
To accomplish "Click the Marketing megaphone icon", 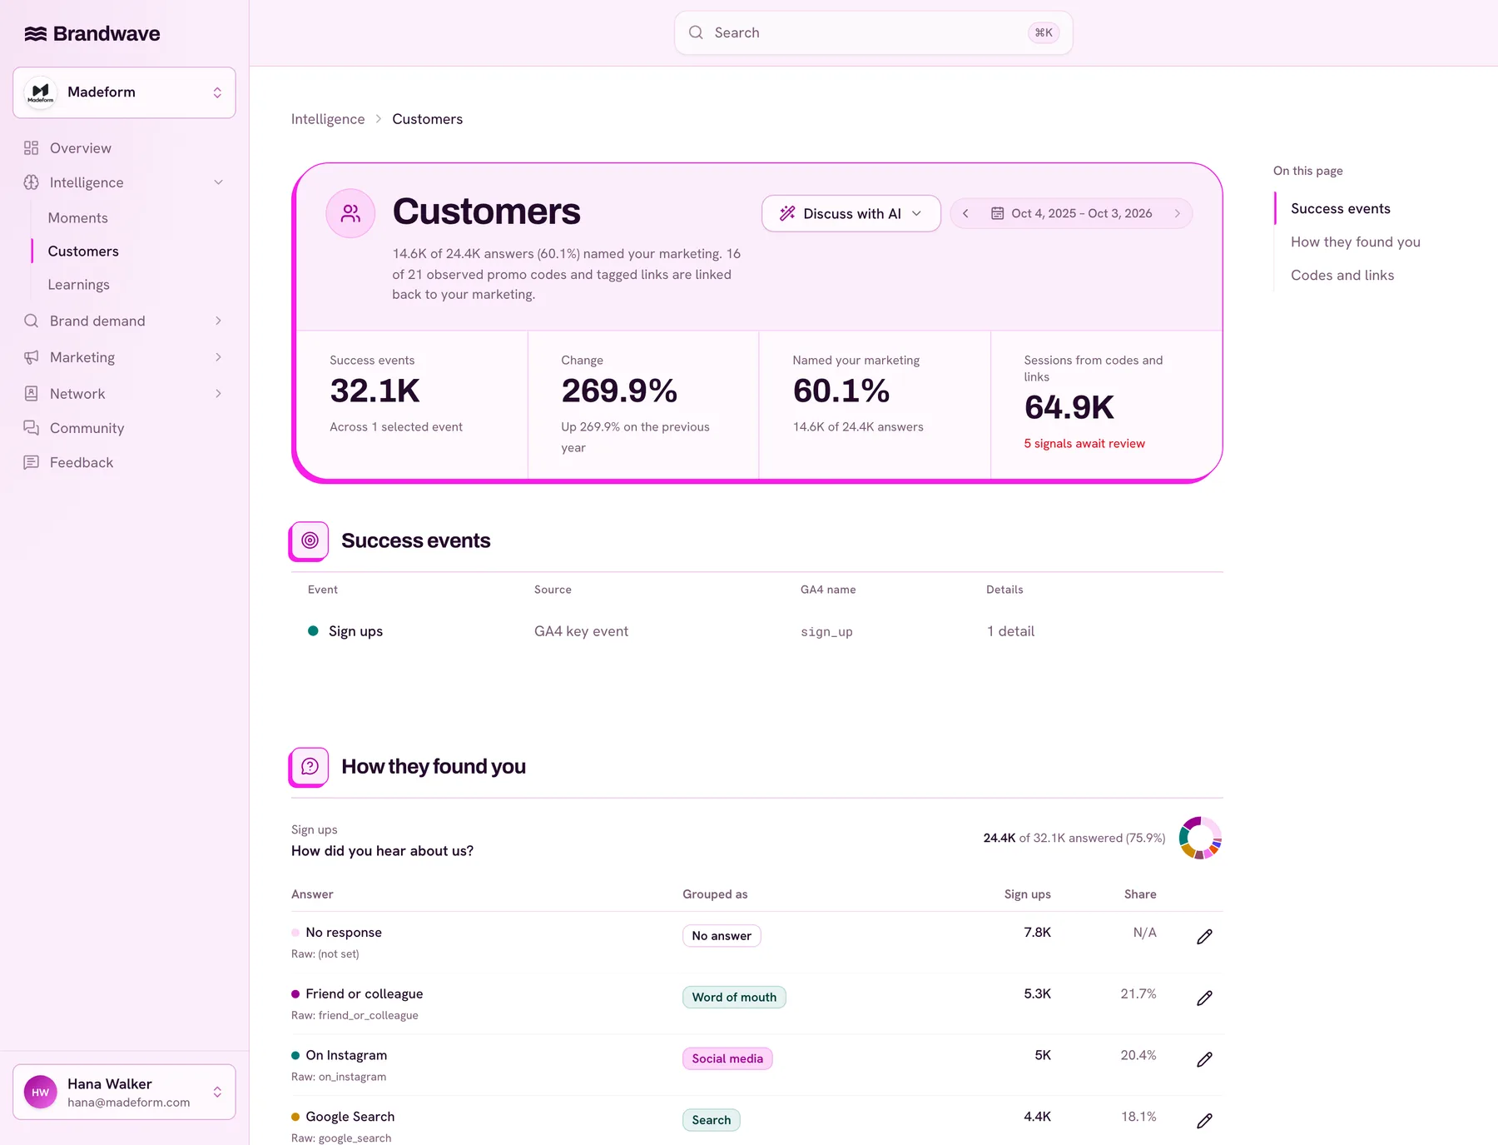I will coord(32,357).
